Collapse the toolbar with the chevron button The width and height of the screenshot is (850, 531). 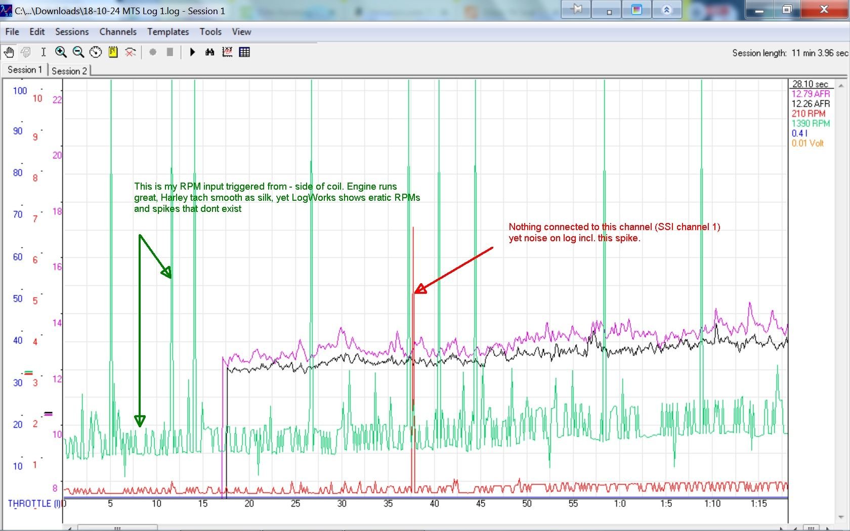coord(667,9)
